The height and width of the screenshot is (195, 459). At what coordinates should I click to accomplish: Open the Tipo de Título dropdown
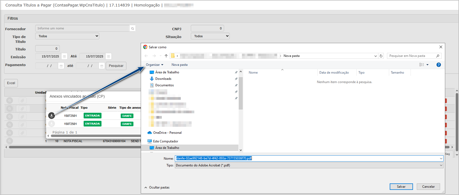pos(67,36)
